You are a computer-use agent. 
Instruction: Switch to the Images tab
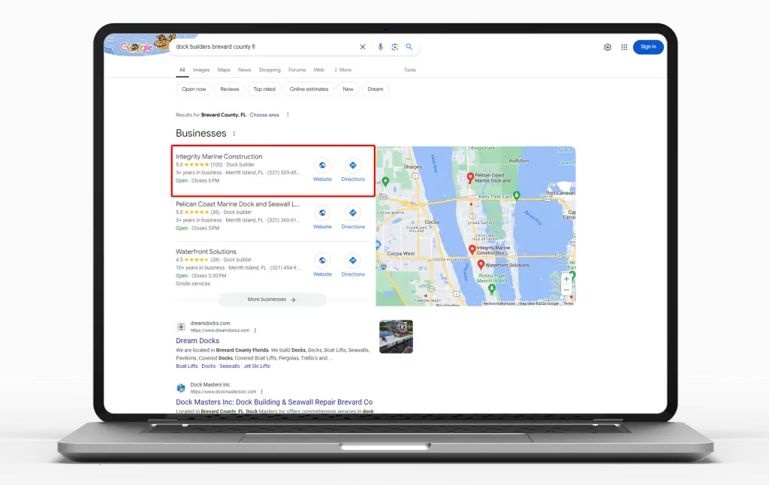[201, 70]
